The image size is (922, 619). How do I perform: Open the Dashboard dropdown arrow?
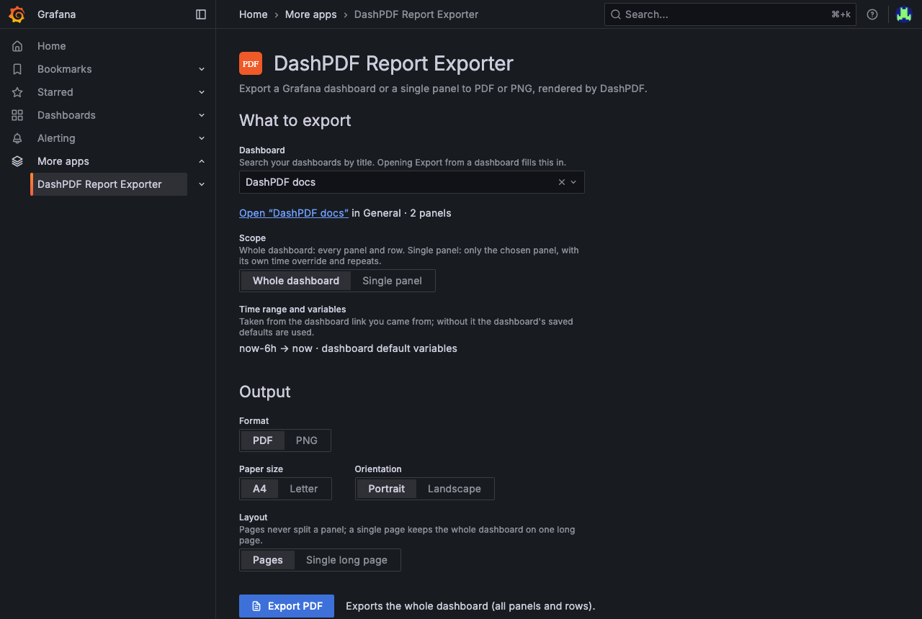(573, 182)
